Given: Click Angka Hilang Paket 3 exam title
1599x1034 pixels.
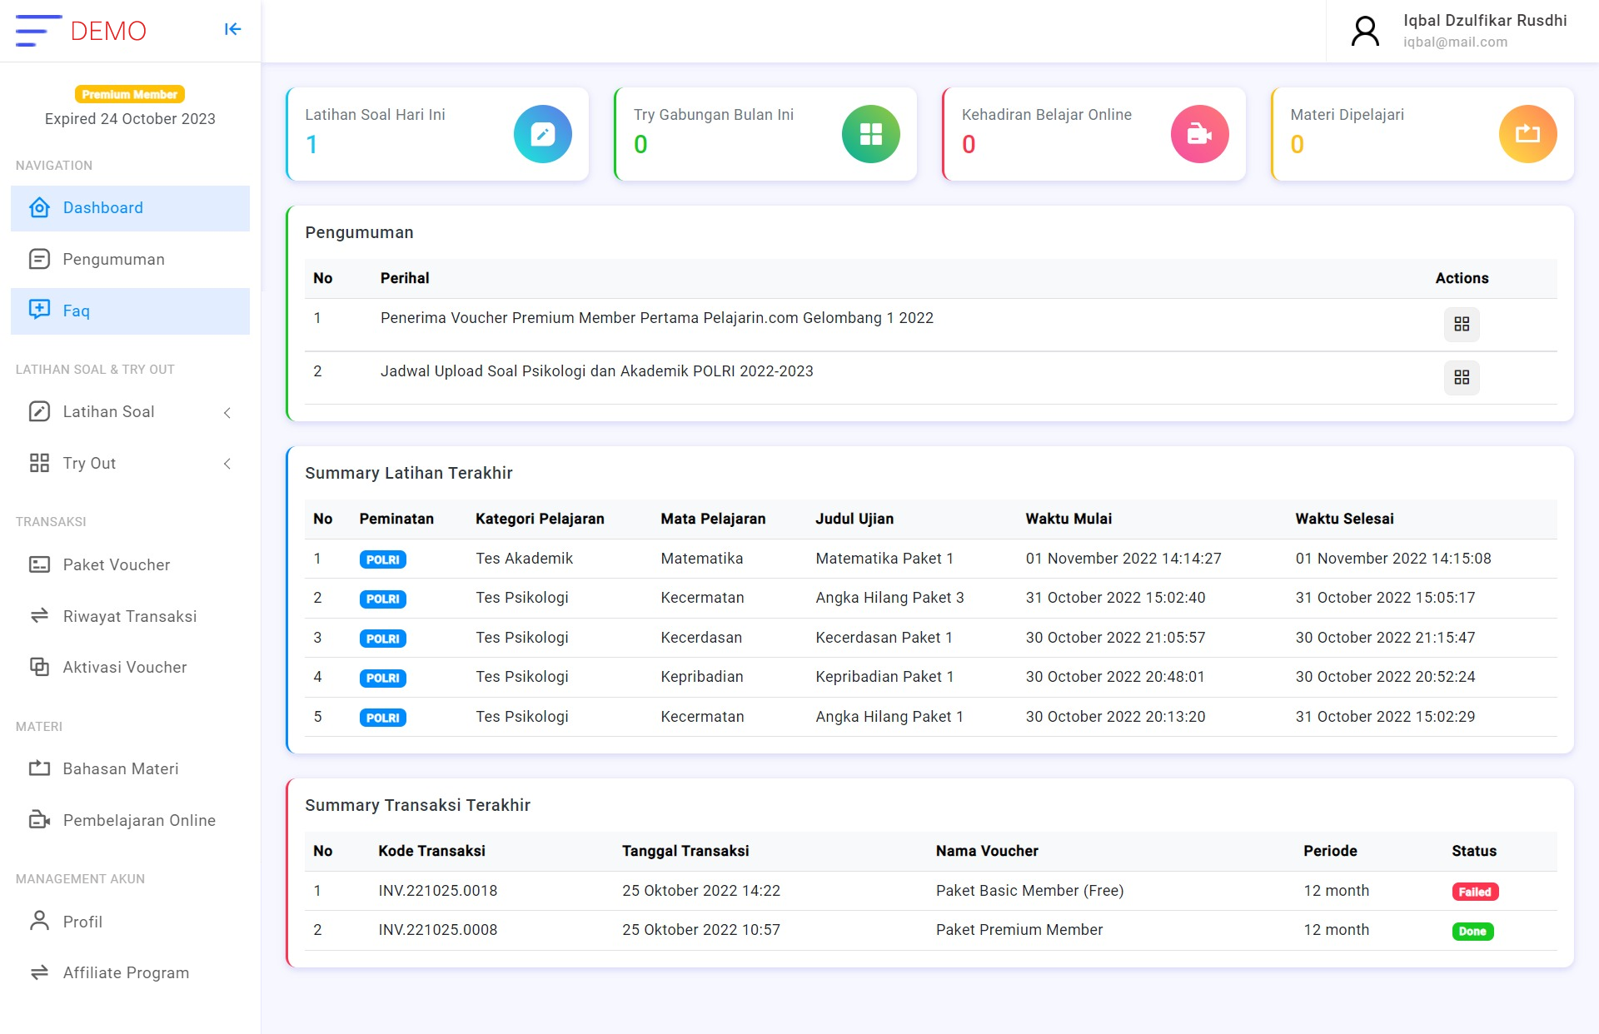Looking at the screenshot, I should (x=889, y=598).
